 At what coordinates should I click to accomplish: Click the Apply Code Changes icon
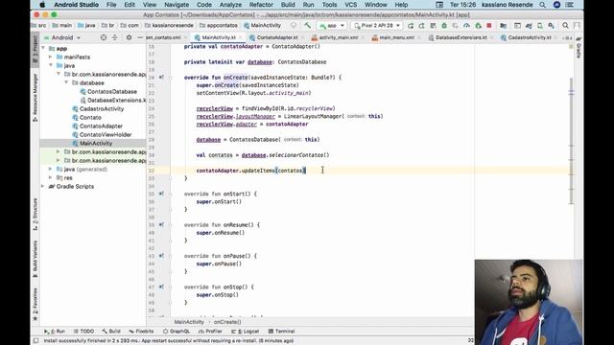pyautogui.click(x=422, y=26)
